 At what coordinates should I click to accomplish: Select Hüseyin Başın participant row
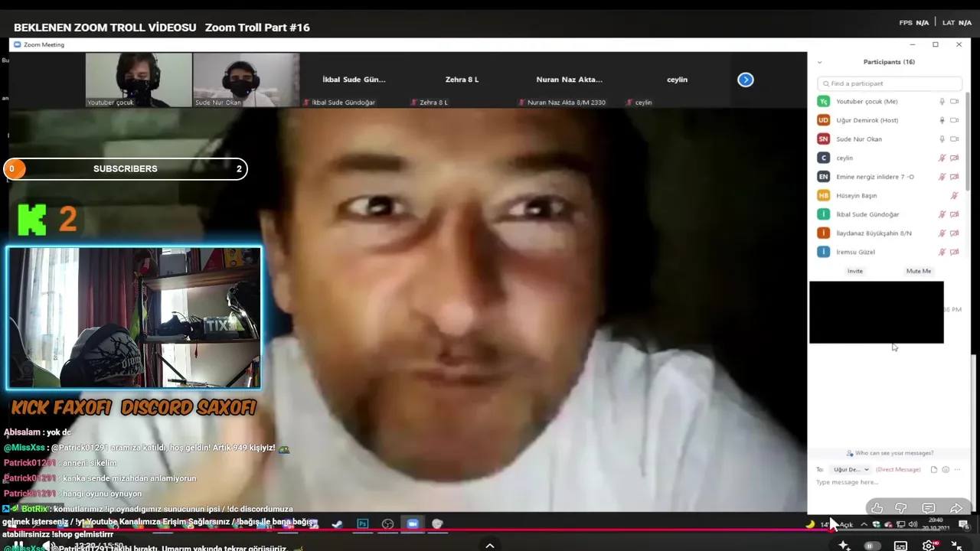click(x=888, y=195)
